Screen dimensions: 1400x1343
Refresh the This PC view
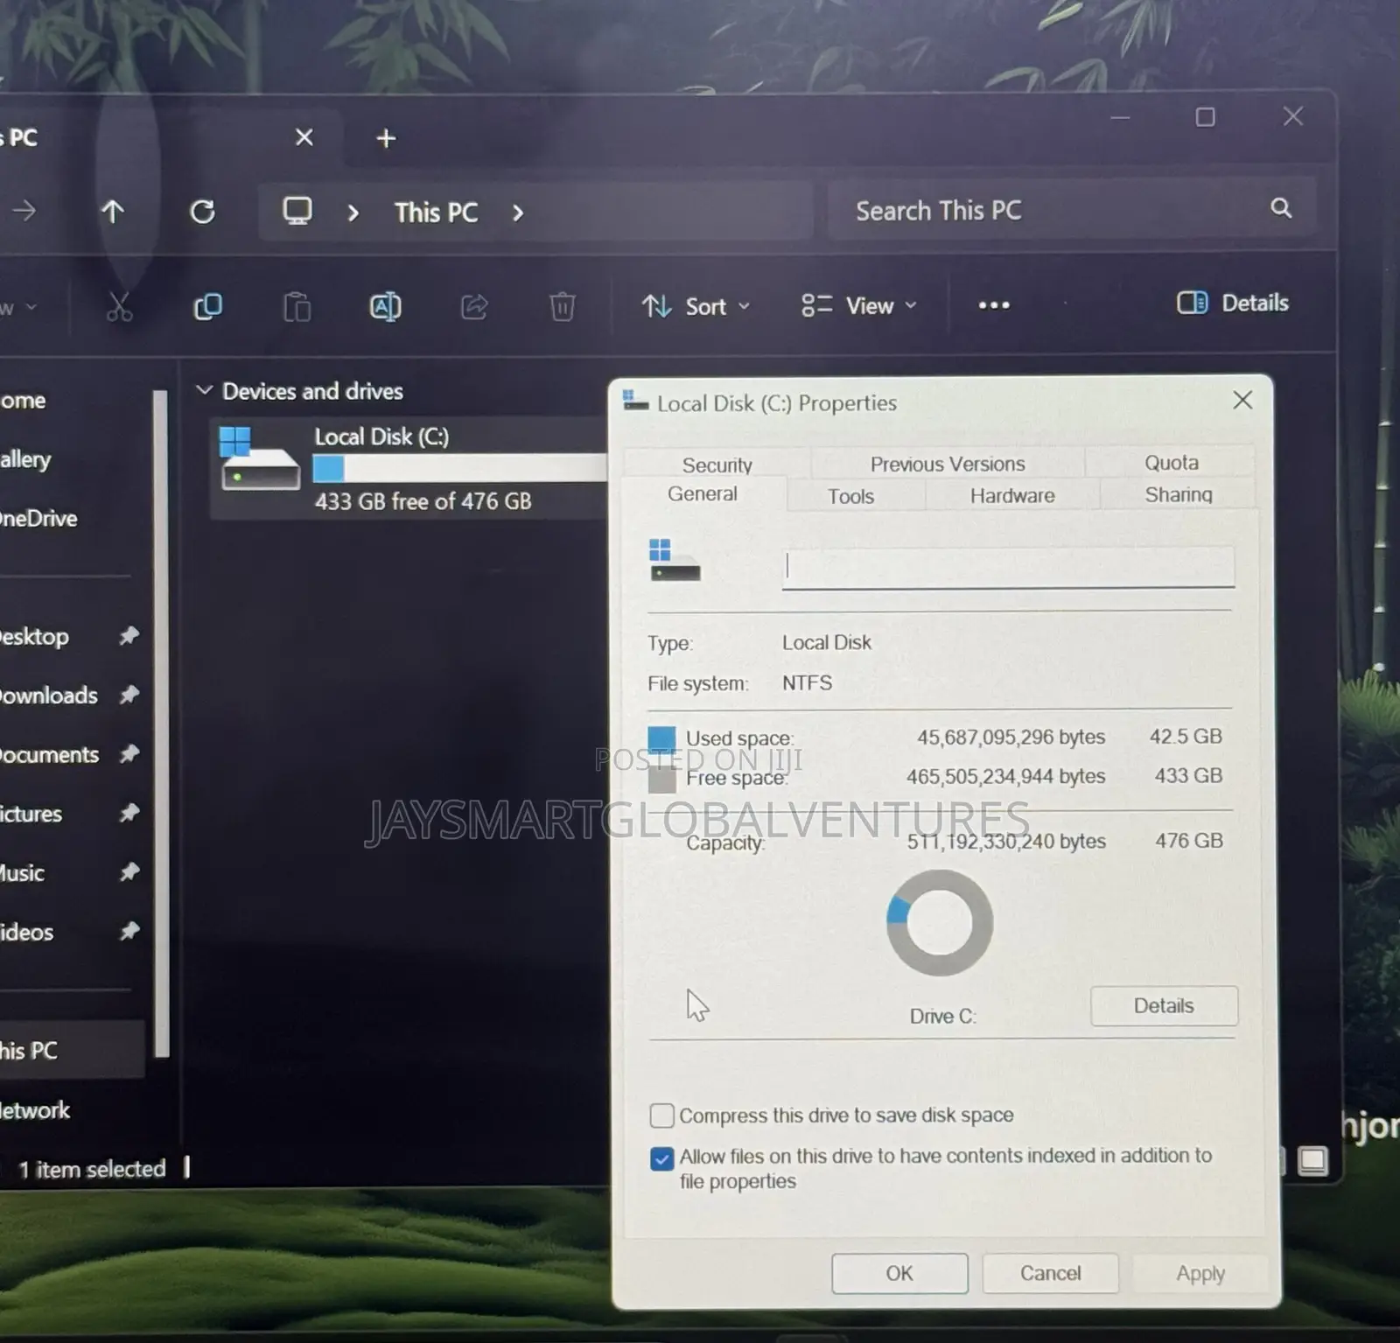pos(202,212)
